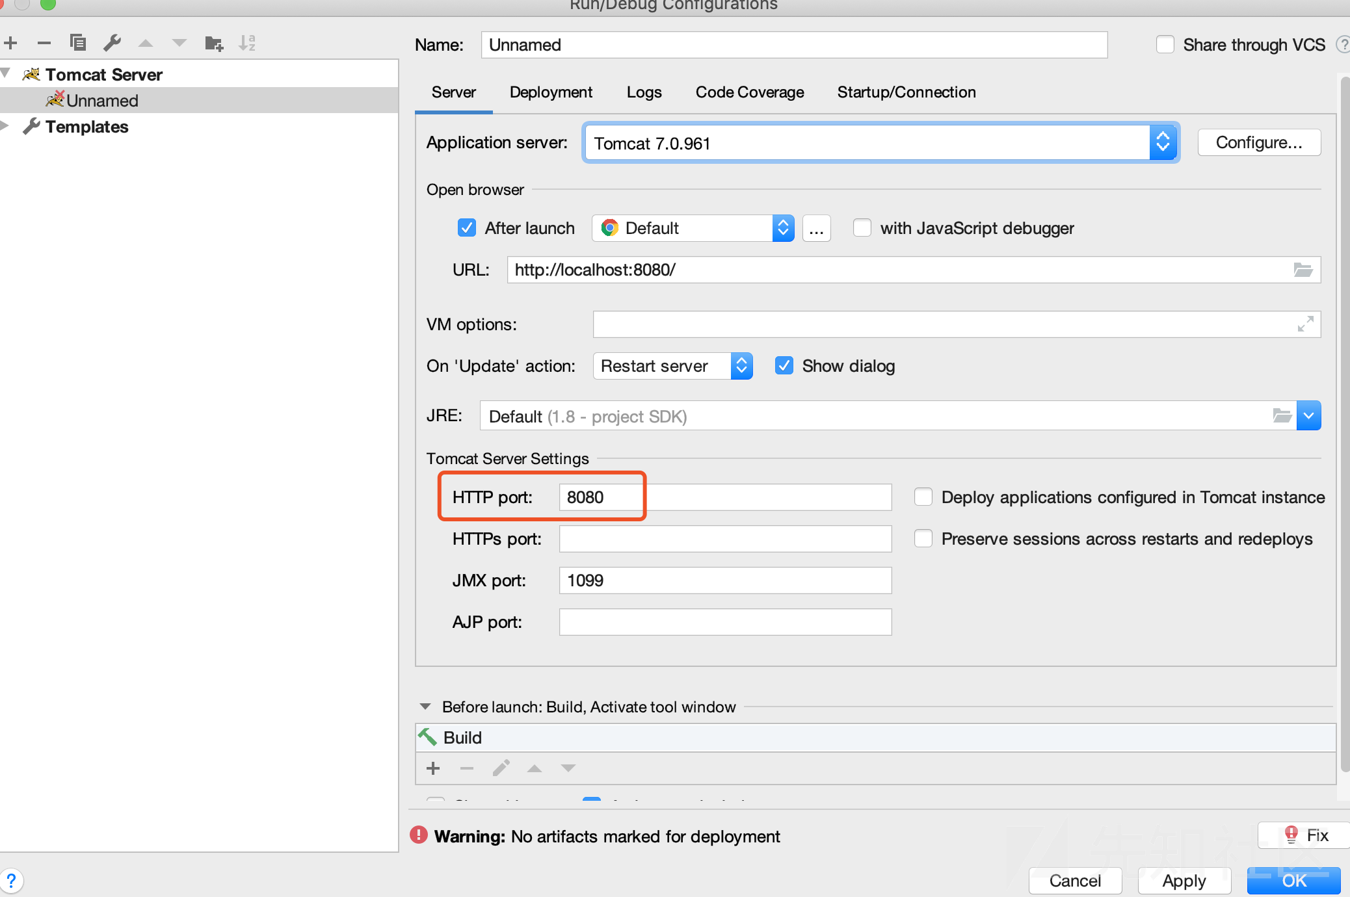Click Configure... button
The image size is (1350, 897).
point(1260,142)
